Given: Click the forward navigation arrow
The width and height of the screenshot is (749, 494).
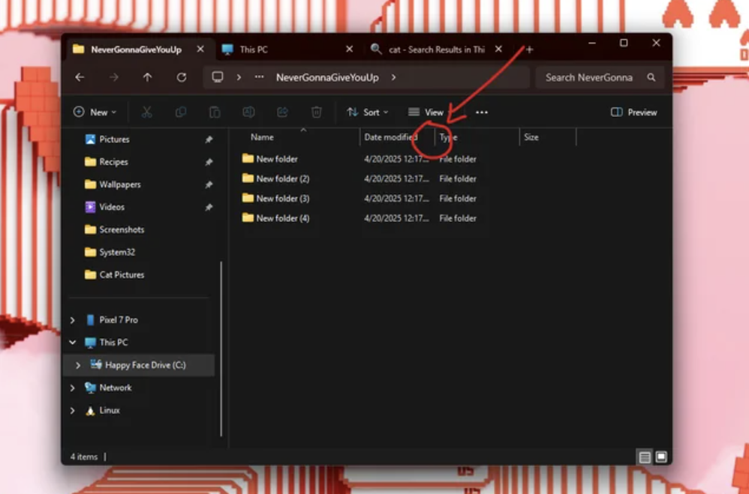Looking at the screenshot, I should 113,77.
